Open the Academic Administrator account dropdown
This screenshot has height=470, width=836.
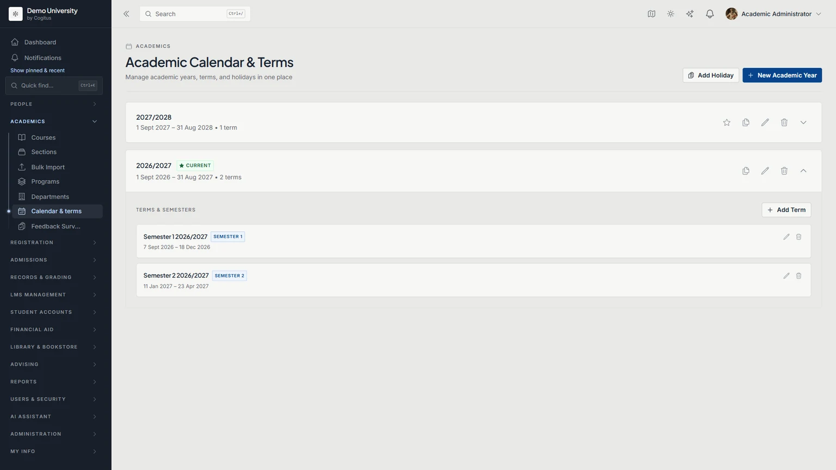pos(773,14)
